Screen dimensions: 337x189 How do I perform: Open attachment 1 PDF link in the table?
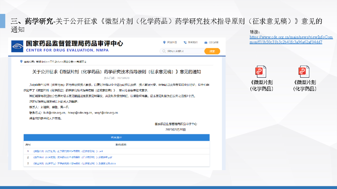pyautogui.click(x=66, y=151)
